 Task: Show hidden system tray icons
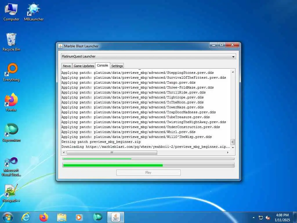(253, 217)
